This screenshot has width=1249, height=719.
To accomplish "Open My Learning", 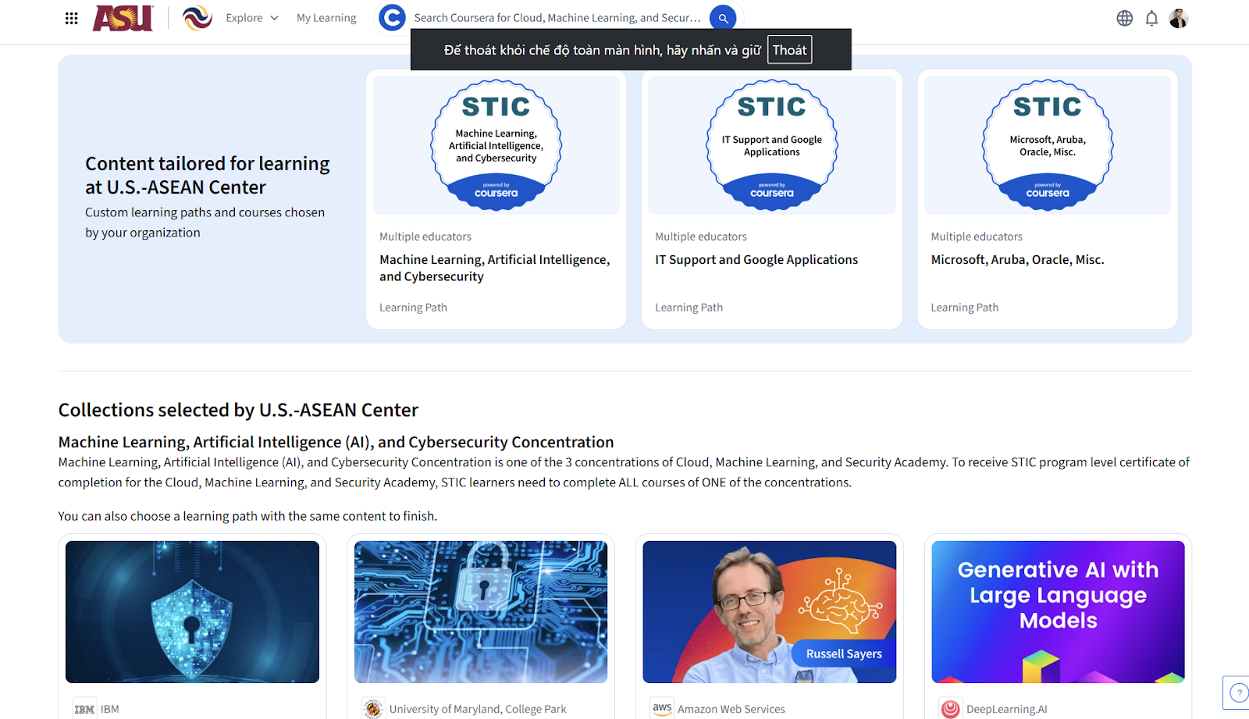I will tap(326, 17).
